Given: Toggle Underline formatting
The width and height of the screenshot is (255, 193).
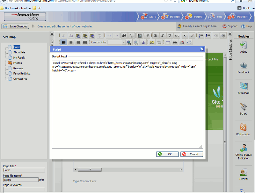Looking at the screenshot, I should (170, 36).
